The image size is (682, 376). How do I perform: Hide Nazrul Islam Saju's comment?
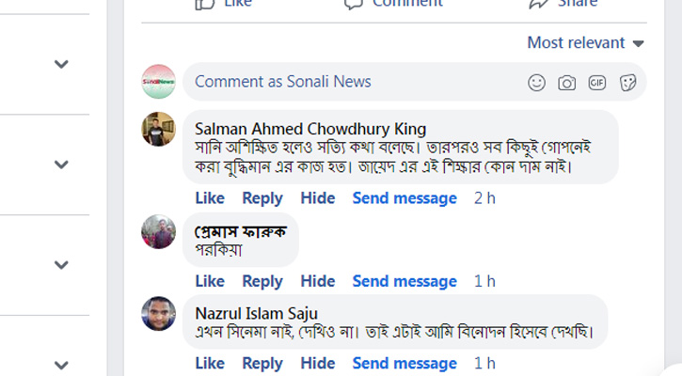coord(318,364)
